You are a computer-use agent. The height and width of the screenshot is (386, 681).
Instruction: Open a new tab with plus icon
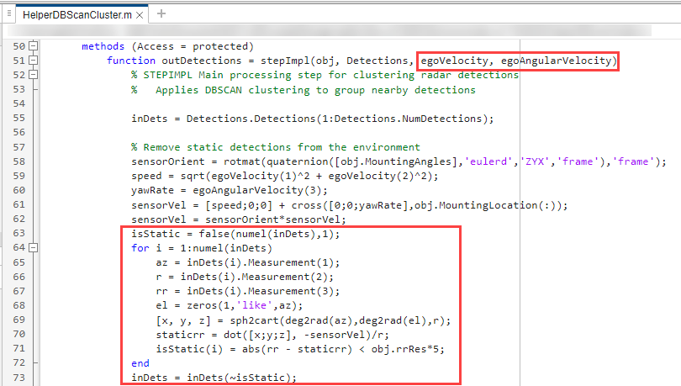tap(161, 13)
